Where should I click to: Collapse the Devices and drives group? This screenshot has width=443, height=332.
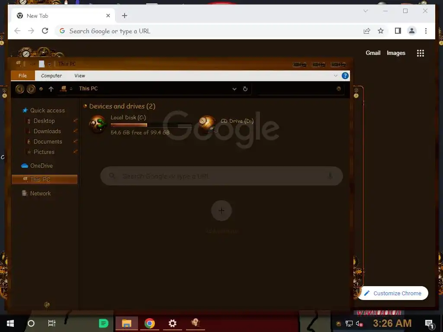pos(85,106)
